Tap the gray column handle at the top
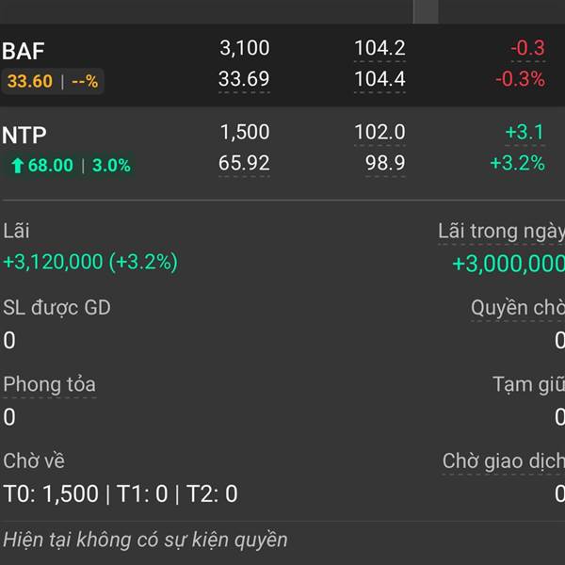This screenshot has width=565, height=565. point(426,11)
